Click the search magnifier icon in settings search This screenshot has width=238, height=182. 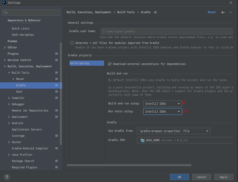[x=6, y=12]
